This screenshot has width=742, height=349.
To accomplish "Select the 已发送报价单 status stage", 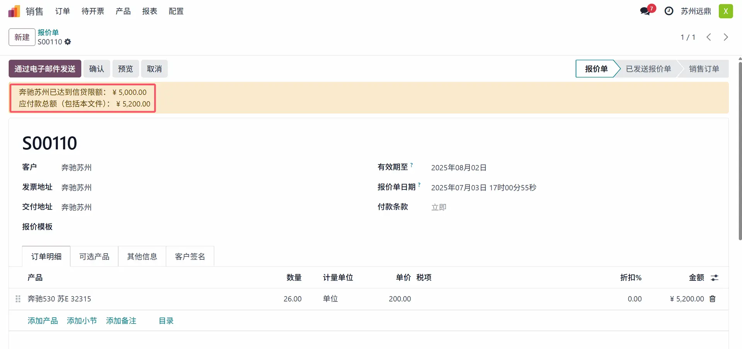I will coord(648,69).
